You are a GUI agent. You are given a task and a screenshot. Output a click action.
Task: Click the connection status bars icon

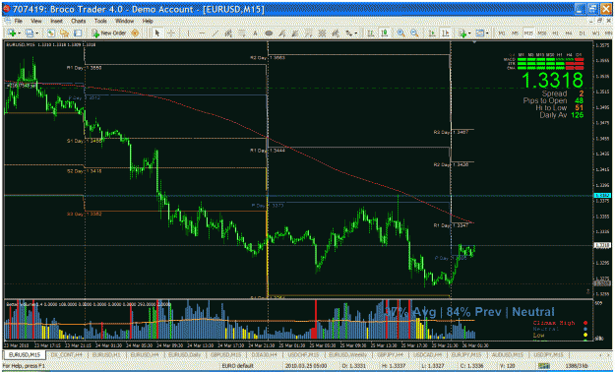543,366
